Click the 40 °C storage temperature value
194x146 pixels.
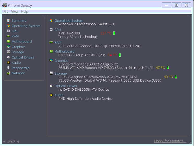coord(168,77)
